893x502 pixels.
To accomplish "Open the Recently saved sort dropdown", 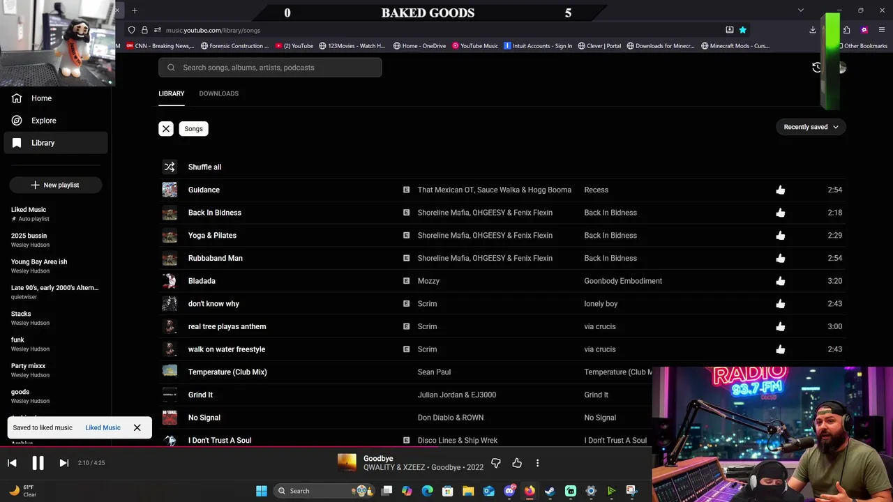I will pos(811,127).
